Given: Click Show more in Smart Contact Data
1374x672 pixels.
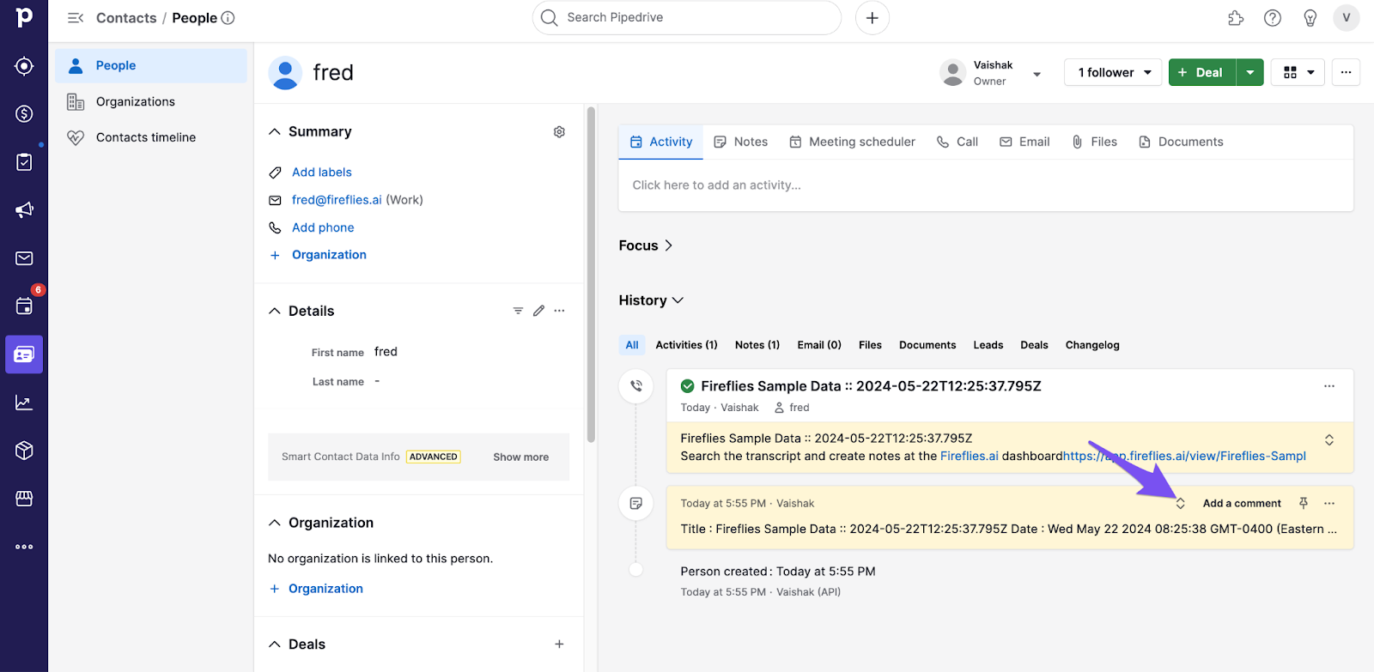Looking at the screenshot, I should tap(521, 457).
